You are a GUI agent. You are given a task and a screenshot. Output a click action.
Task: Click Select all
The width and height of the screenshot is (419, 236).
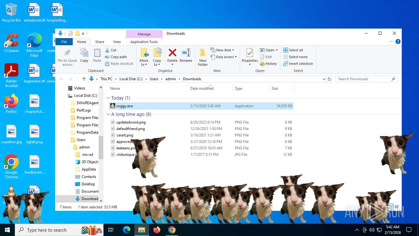(x=293, y=50)
